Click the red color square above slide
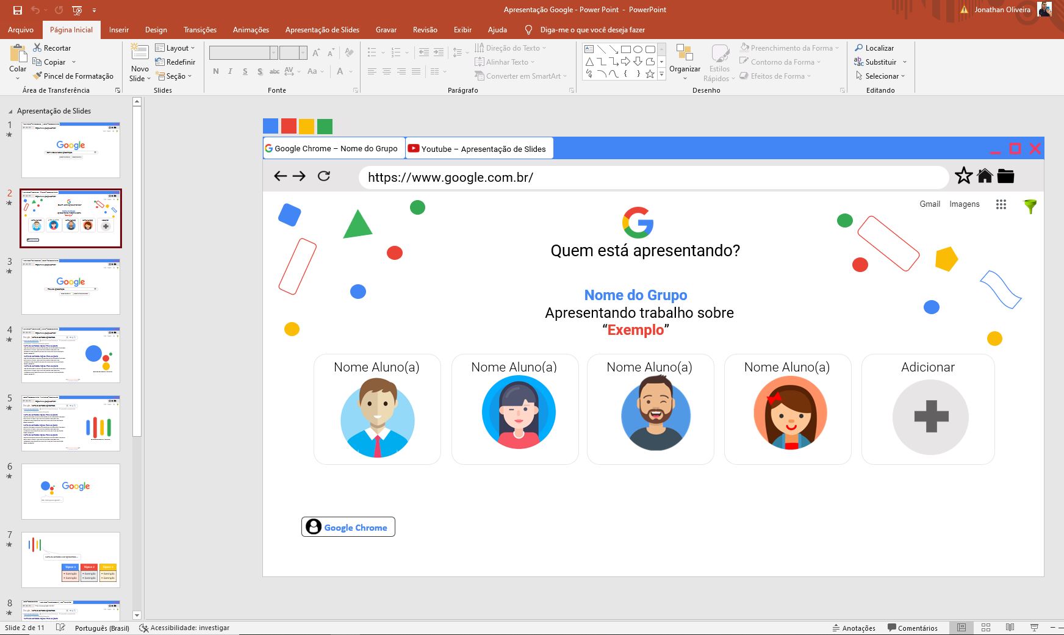This screenshot has width=1064, height=635. pyautogui.click(x=289, y=126)
